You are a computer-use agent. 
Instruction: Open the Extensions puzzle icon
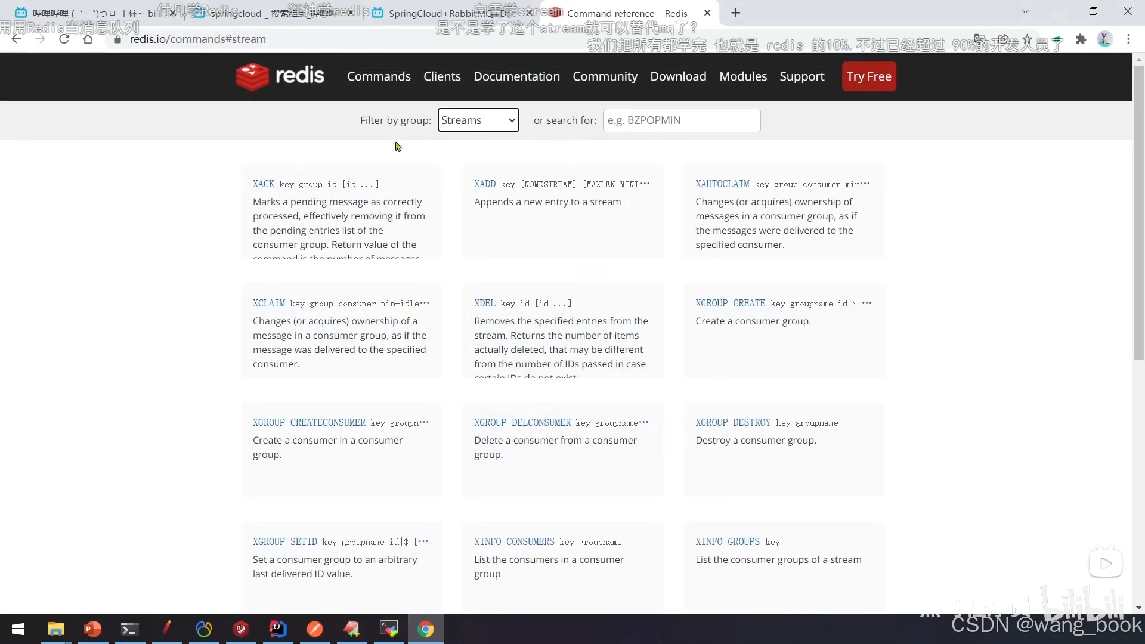(x=1081, y=39)
